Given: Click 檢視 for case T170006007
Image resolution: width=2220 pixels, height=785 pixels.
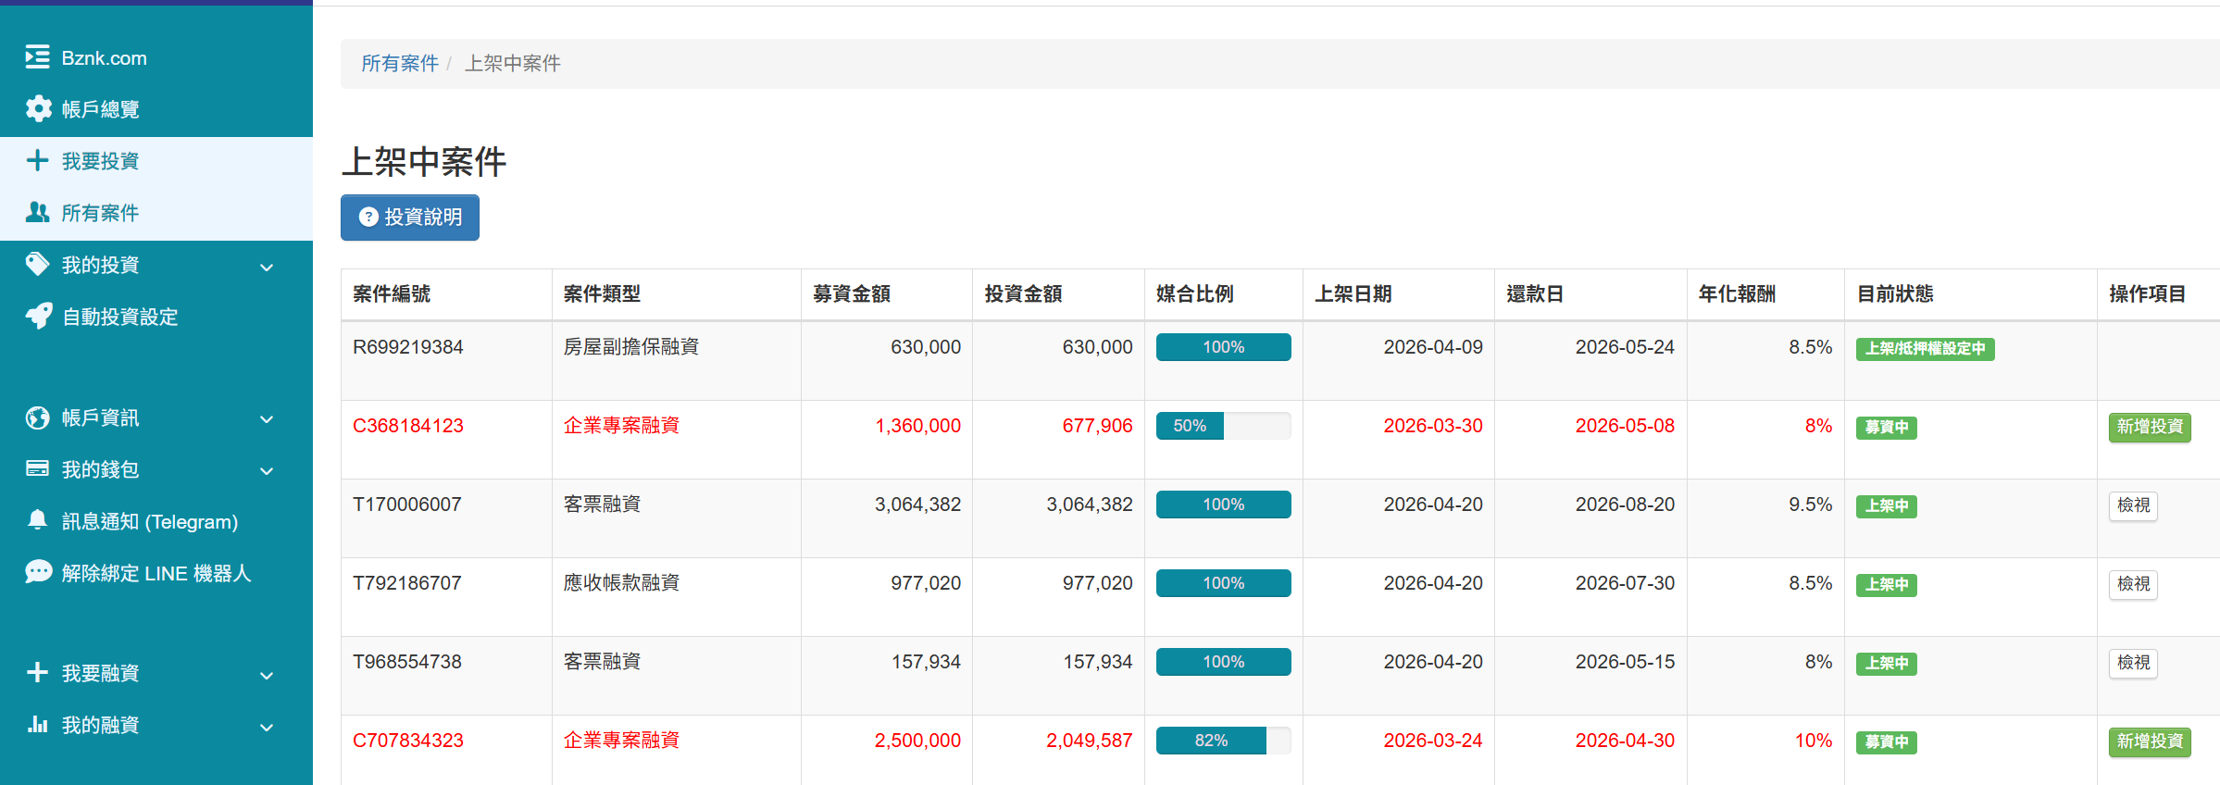Looking at the screenshot, I should click(x=2133, y=505).
